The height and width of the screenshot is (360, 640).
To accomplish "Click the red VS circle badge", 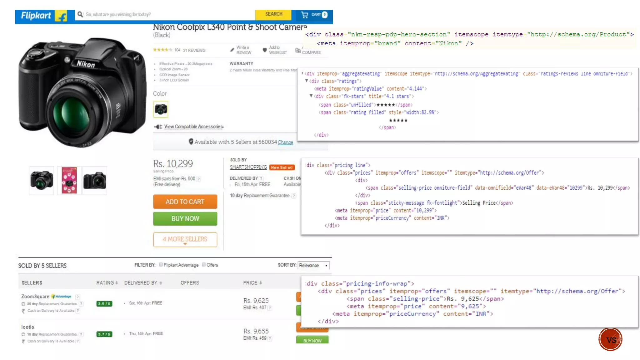I will click(610, 339).
